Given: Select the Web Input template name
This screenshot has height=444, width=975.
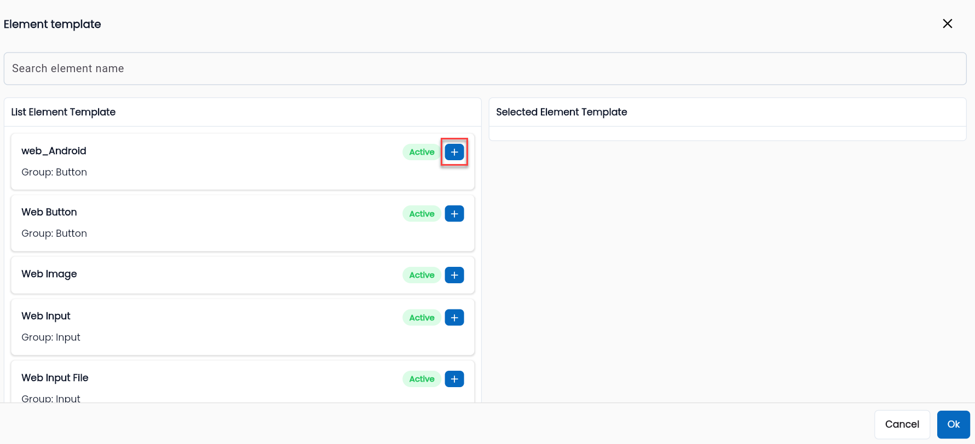Looking at the screenshot, I should [46, 316].
